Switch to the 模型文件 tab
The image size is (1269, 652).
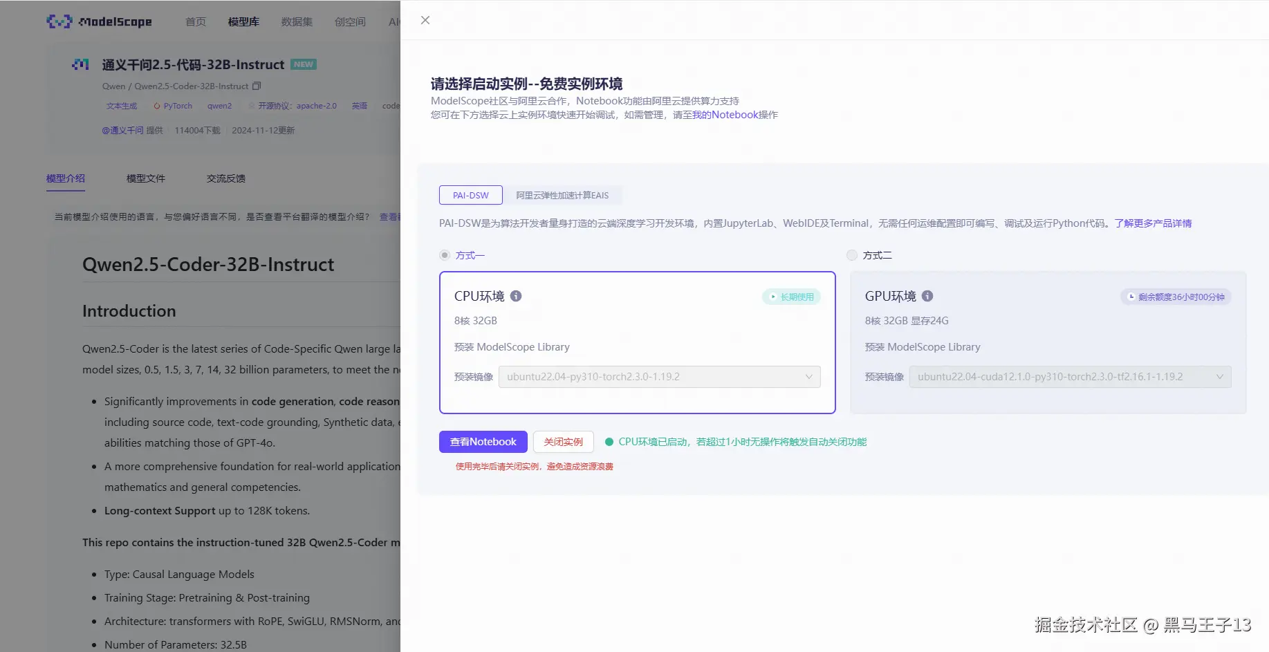coord(146,178)
